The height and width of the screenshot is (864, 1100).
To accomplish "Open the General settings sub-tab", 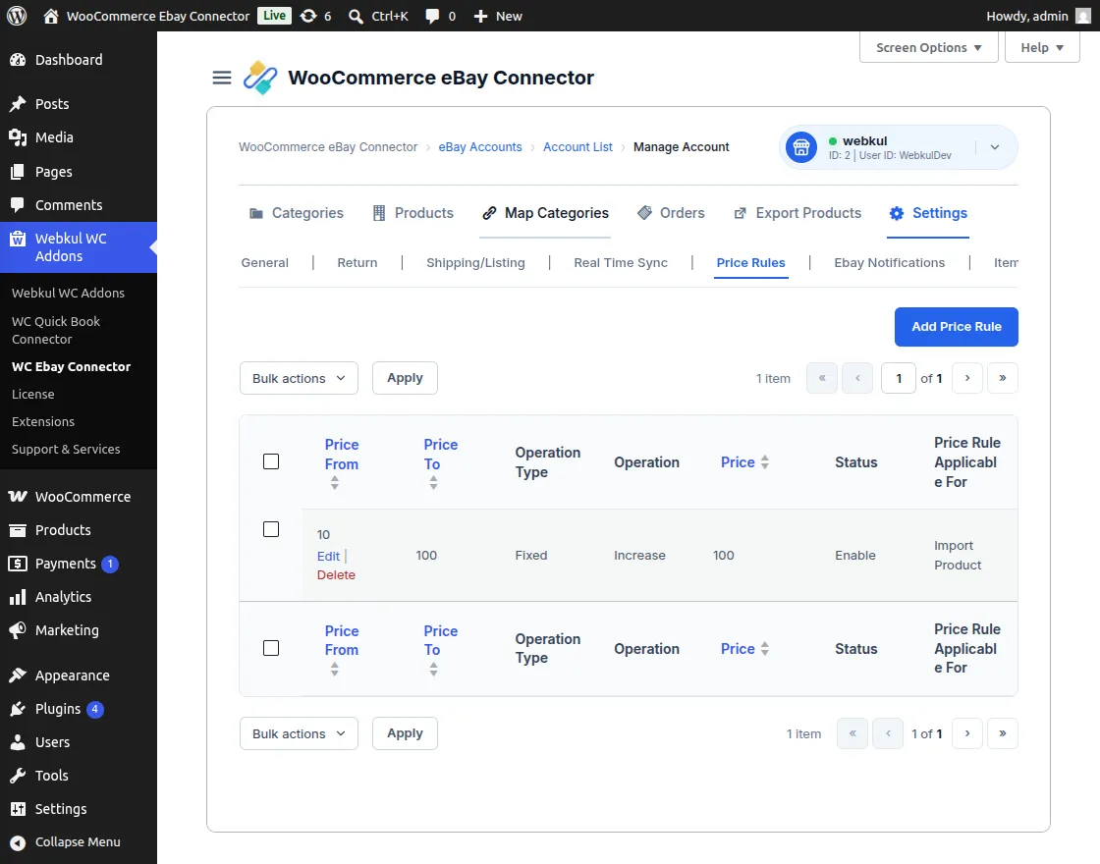I will (x=264, y=263).
